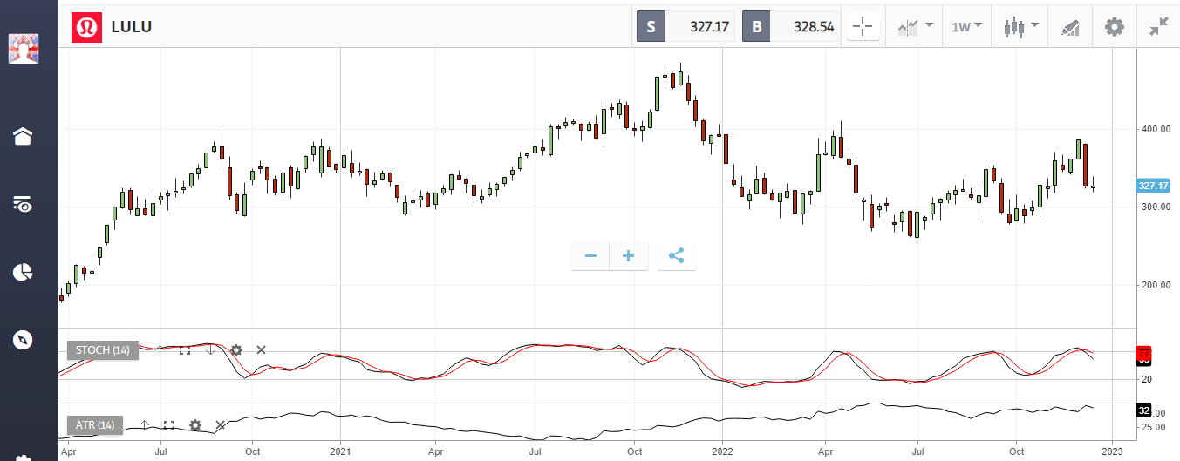Open the 1W timeframe dropdown

(x=965, y=27)
